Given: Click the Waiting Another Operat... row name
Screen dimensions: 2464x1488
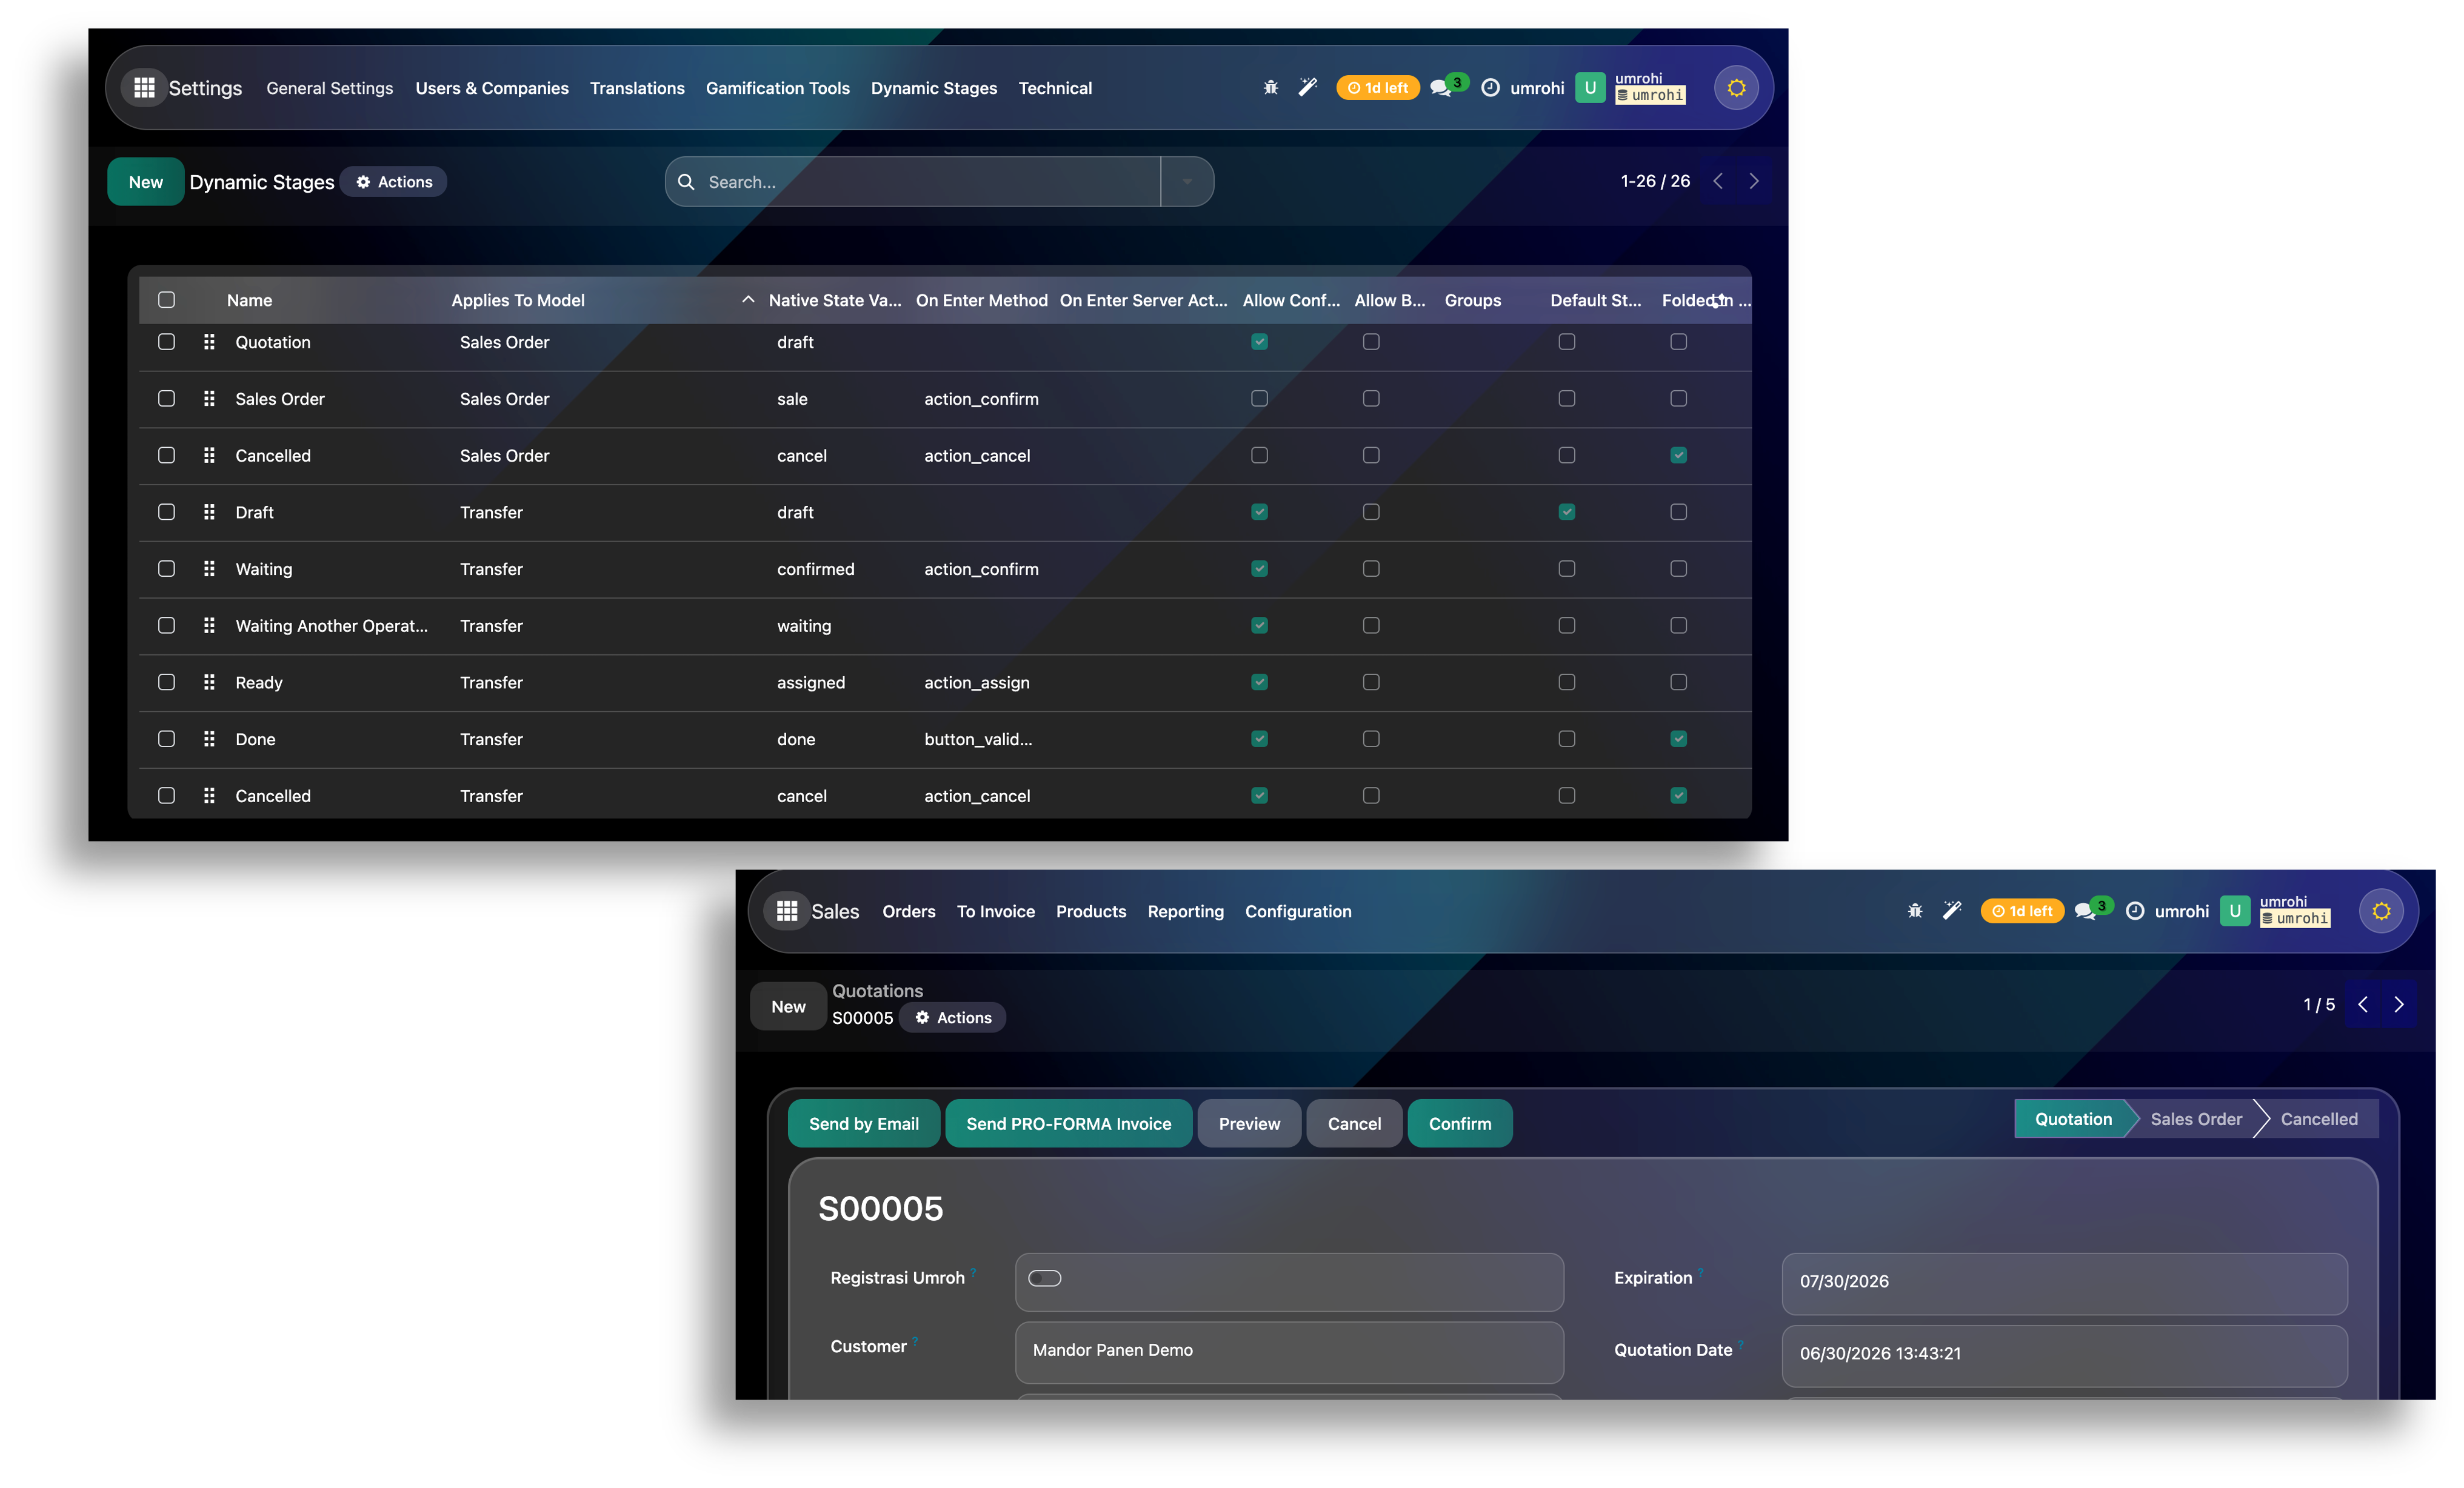Looking at the screenshot, I should 332,626.
